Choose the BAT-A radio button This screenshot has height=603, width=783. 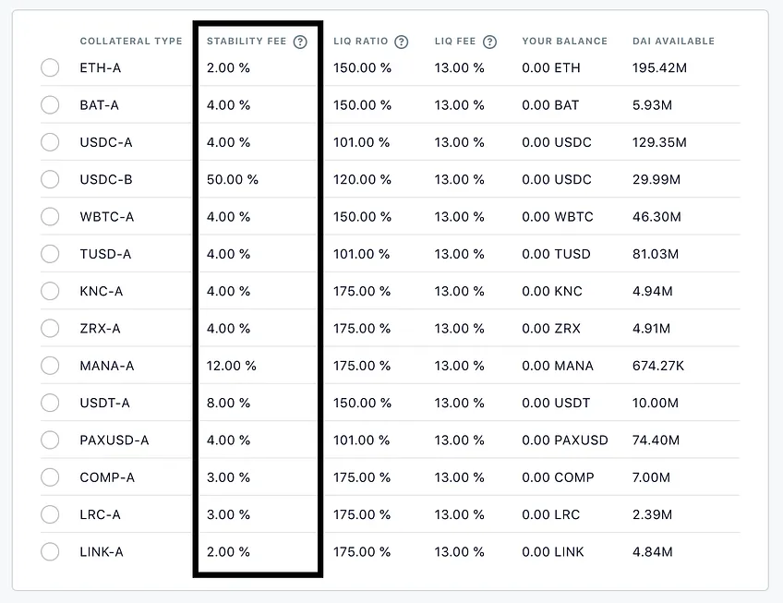[x=50, y=105]
